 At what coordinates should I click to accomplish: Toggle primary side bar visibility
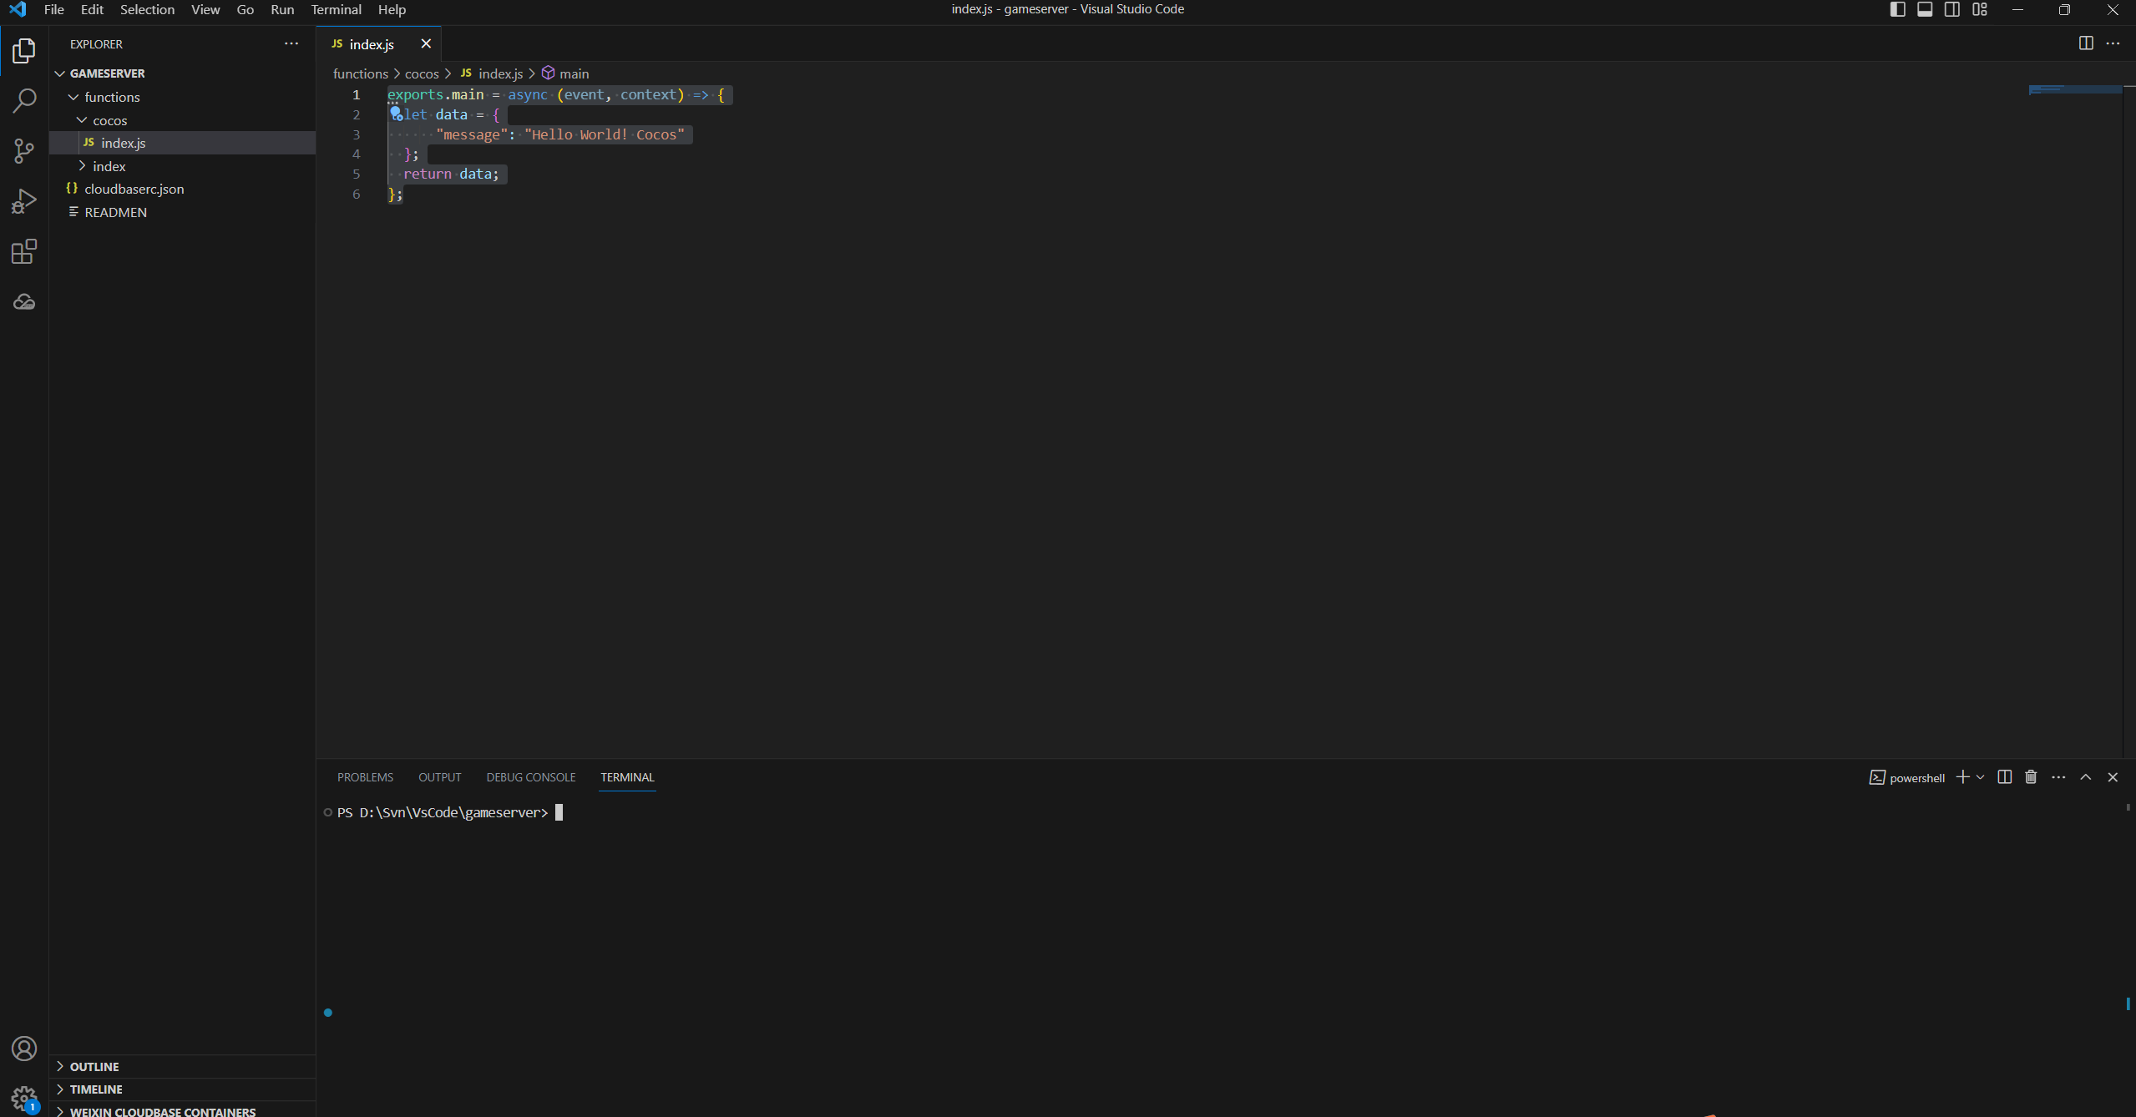(x=1897, y=9)
